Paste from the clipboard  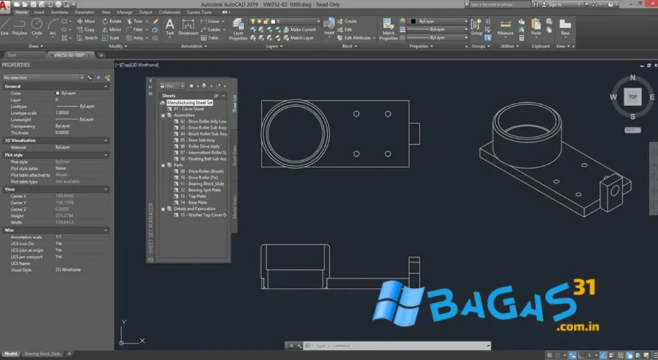pyautogui.click(x=536, y=27)
